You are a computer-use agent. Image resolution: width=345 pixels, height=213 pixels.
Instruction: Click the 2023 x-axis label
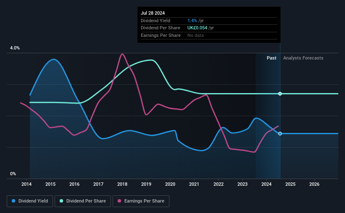(x=242, y=184)
